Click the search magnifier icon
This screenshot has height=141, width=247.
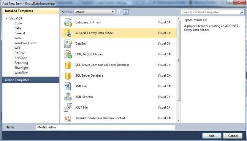click(x=241, y=12)
